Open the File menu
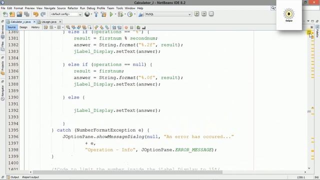Image resolution: width=320 pixels, height=180 pixels. point(3,8)
